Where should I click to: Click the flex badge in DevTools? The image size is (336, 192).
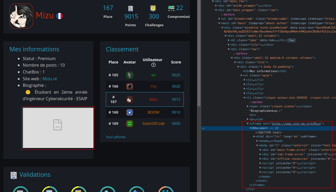(x=291, y=40)
